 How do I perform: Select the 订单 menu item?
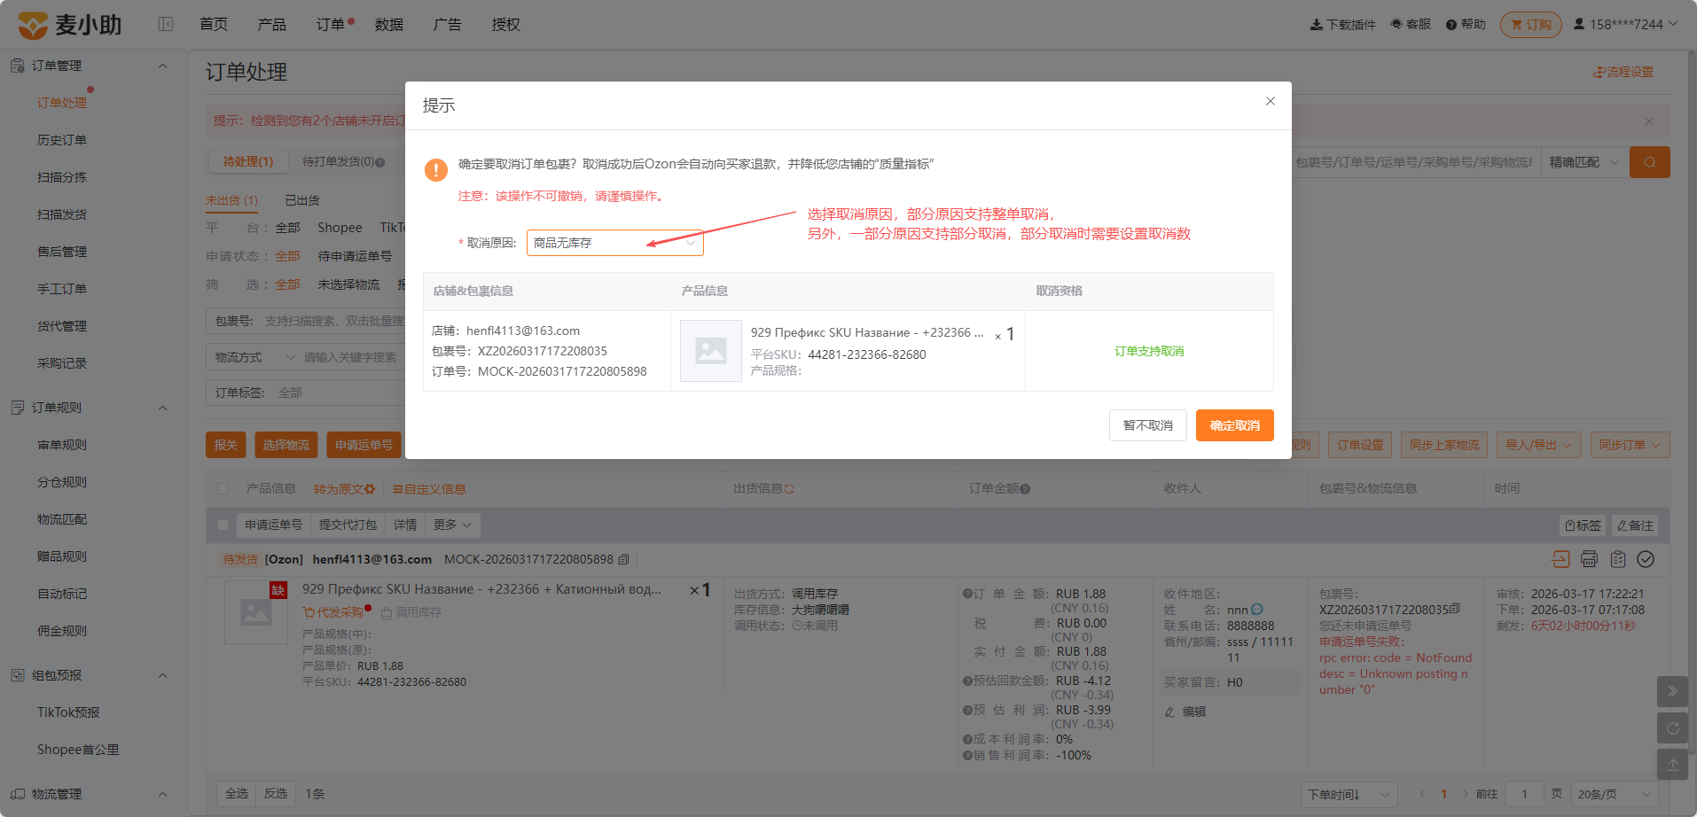pos(331,24)
